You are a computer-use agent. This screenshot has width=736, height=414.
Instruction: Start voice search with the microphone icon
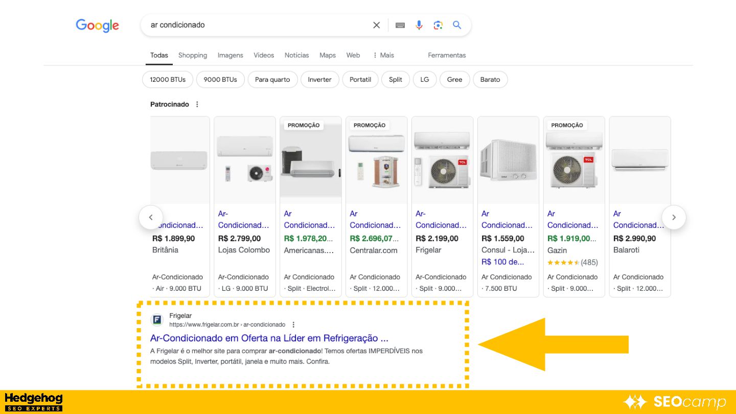click(x=419, y=25)
